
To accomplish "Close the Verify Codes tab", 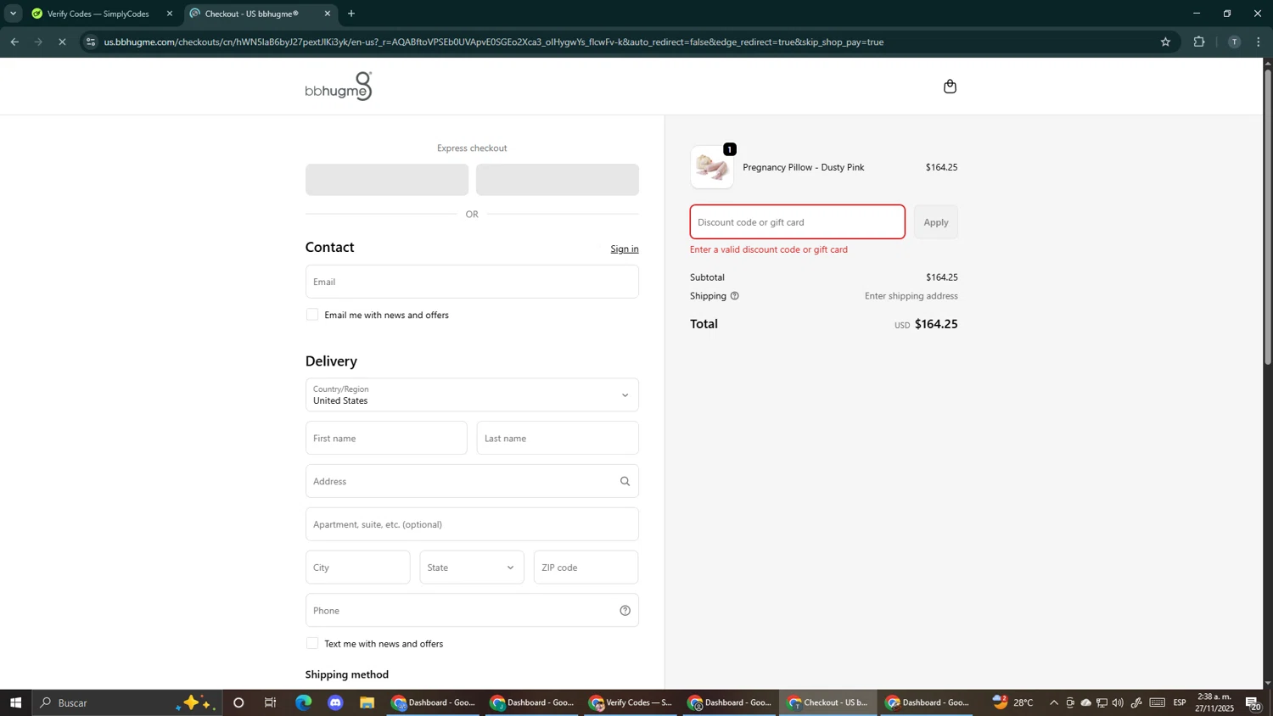I will (170, 14).
